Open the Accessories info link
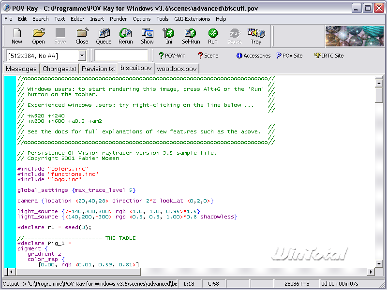The height and width of the screenshot is (290, 387). point(253,56)
